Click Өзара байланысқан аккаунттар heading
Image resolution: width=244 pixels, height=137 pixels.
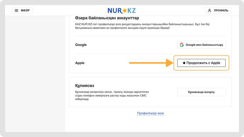click(x=107, y=18)
